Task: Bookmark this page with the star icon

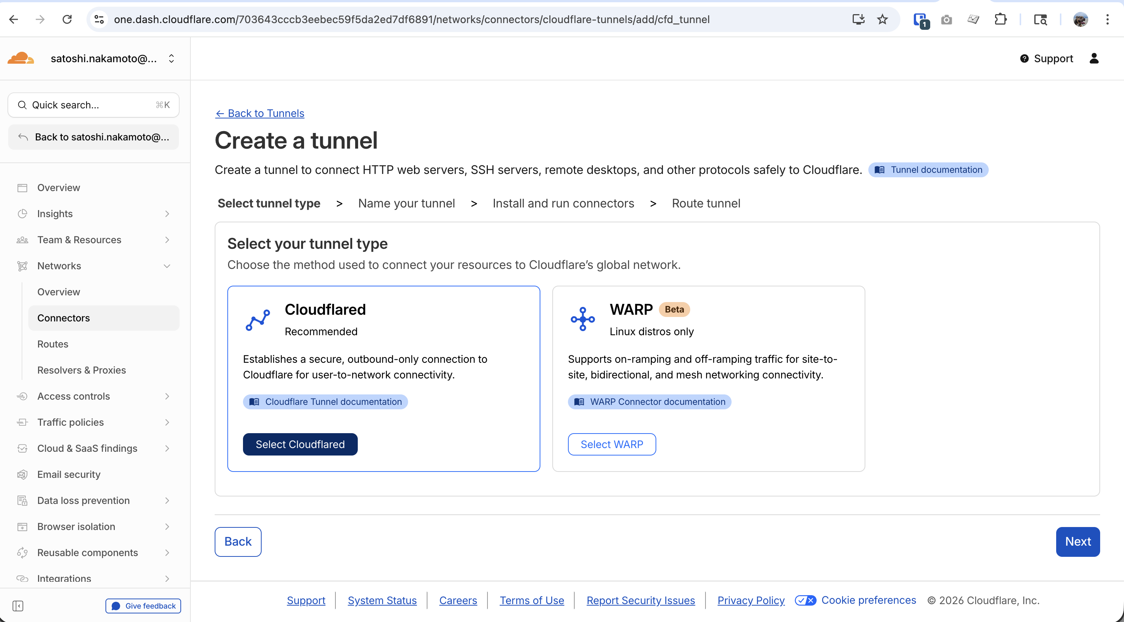Action: pyautogui.click(x=882, y=19)
